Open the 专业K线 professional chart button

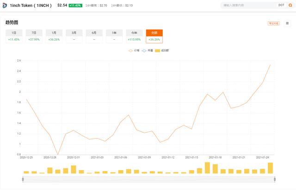click(x=273, y=23)
